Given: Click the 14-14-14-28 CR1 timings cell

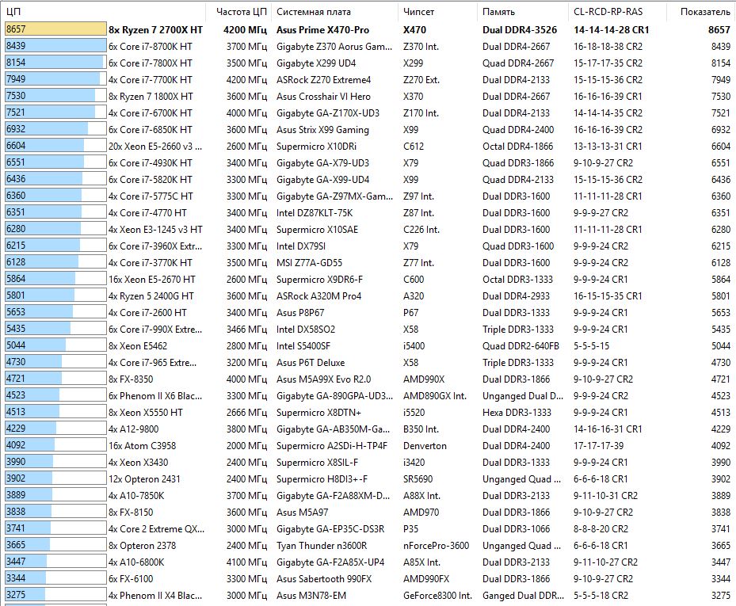Looking at the screenshot, I should [611, 30].
